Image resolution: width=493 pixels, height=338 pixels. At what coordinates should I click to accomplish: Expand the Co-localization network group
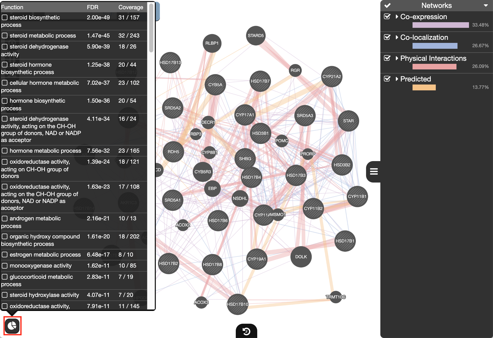[x=397, y=38]
